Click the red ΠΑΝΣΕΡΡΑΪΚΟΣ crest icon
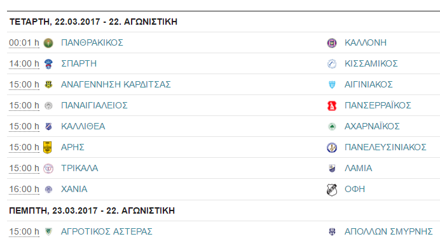This screenshot has height=239, width=440. (332, 106)
